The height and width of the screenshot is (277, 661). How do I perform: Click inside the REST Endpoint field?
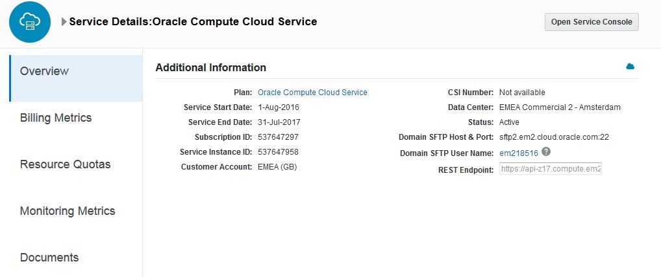[x=550, y=169]
